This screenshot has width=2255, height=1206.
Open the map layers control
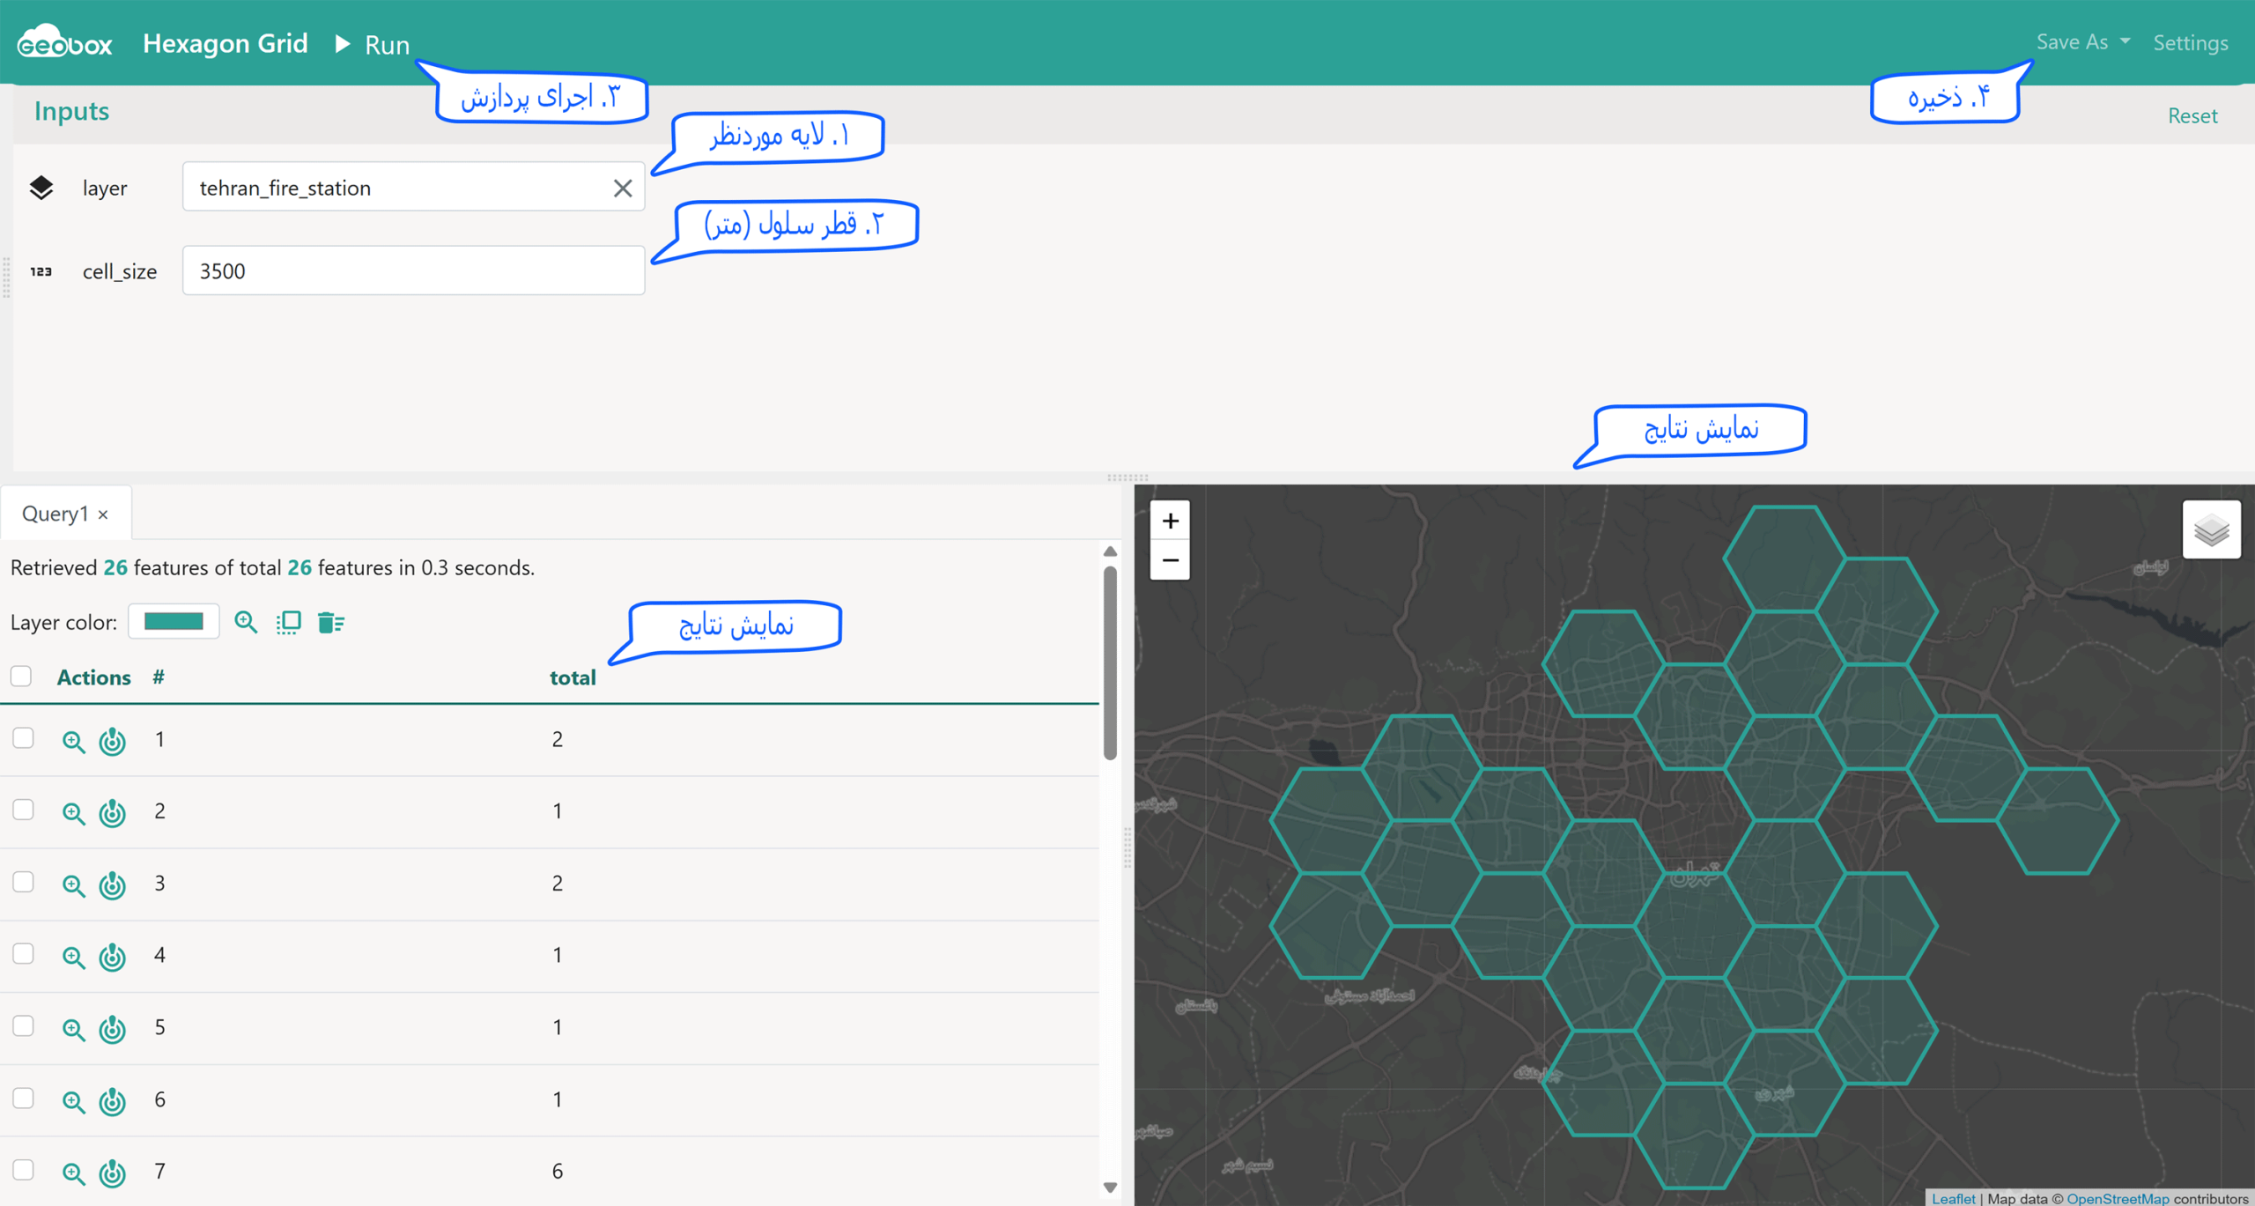(x=2211, y=530)
